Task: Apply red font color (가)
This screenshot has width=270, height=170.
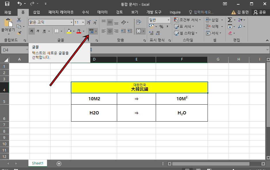Action: (79, 31)
